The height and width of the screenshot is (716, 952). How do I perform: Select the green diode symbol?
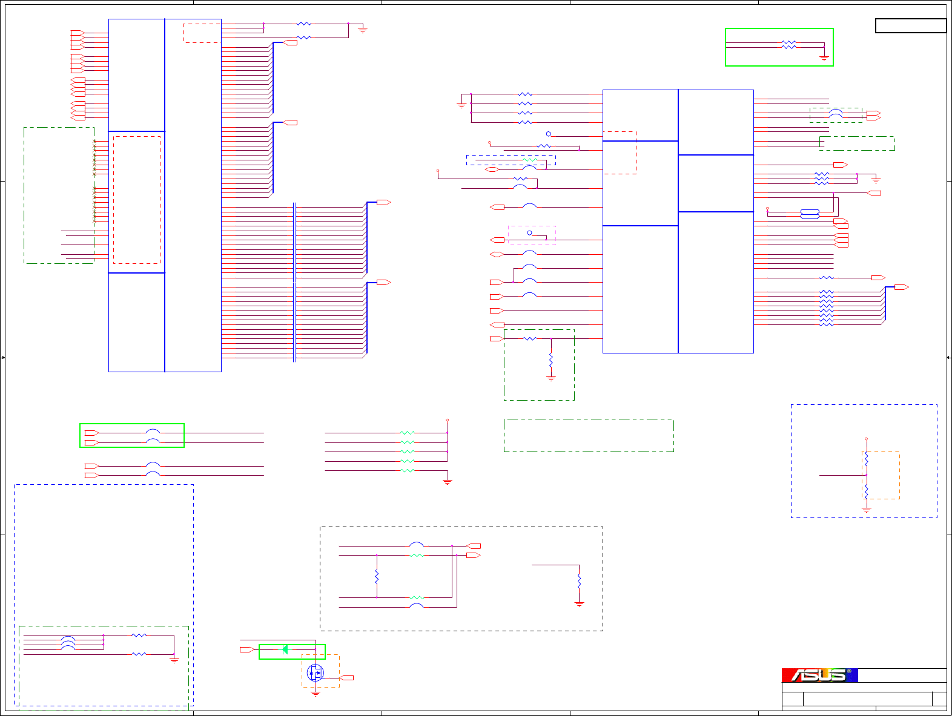click(285, 649)
